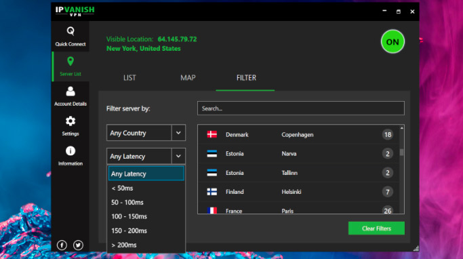Choose the 50 - 100ms latency option
Viewport: 463px width, 259px height.
[x=146, y=202]
